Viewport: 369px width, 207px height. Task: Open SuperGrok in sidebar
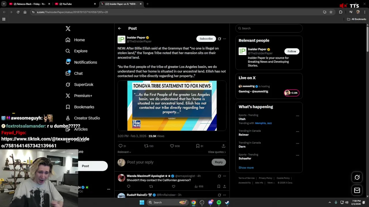pyautogui.click(x=79, y=85)
